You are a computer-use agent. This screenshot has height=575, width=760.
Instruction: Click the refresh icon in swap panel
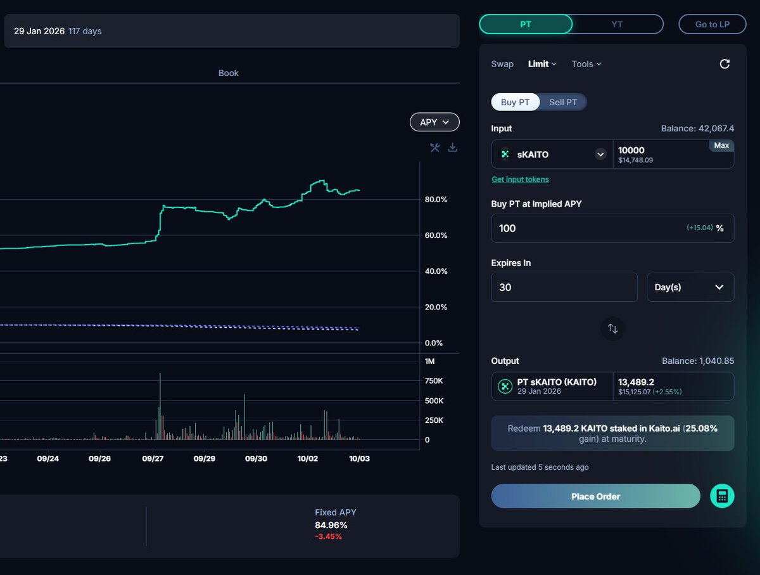pos(725,64)
